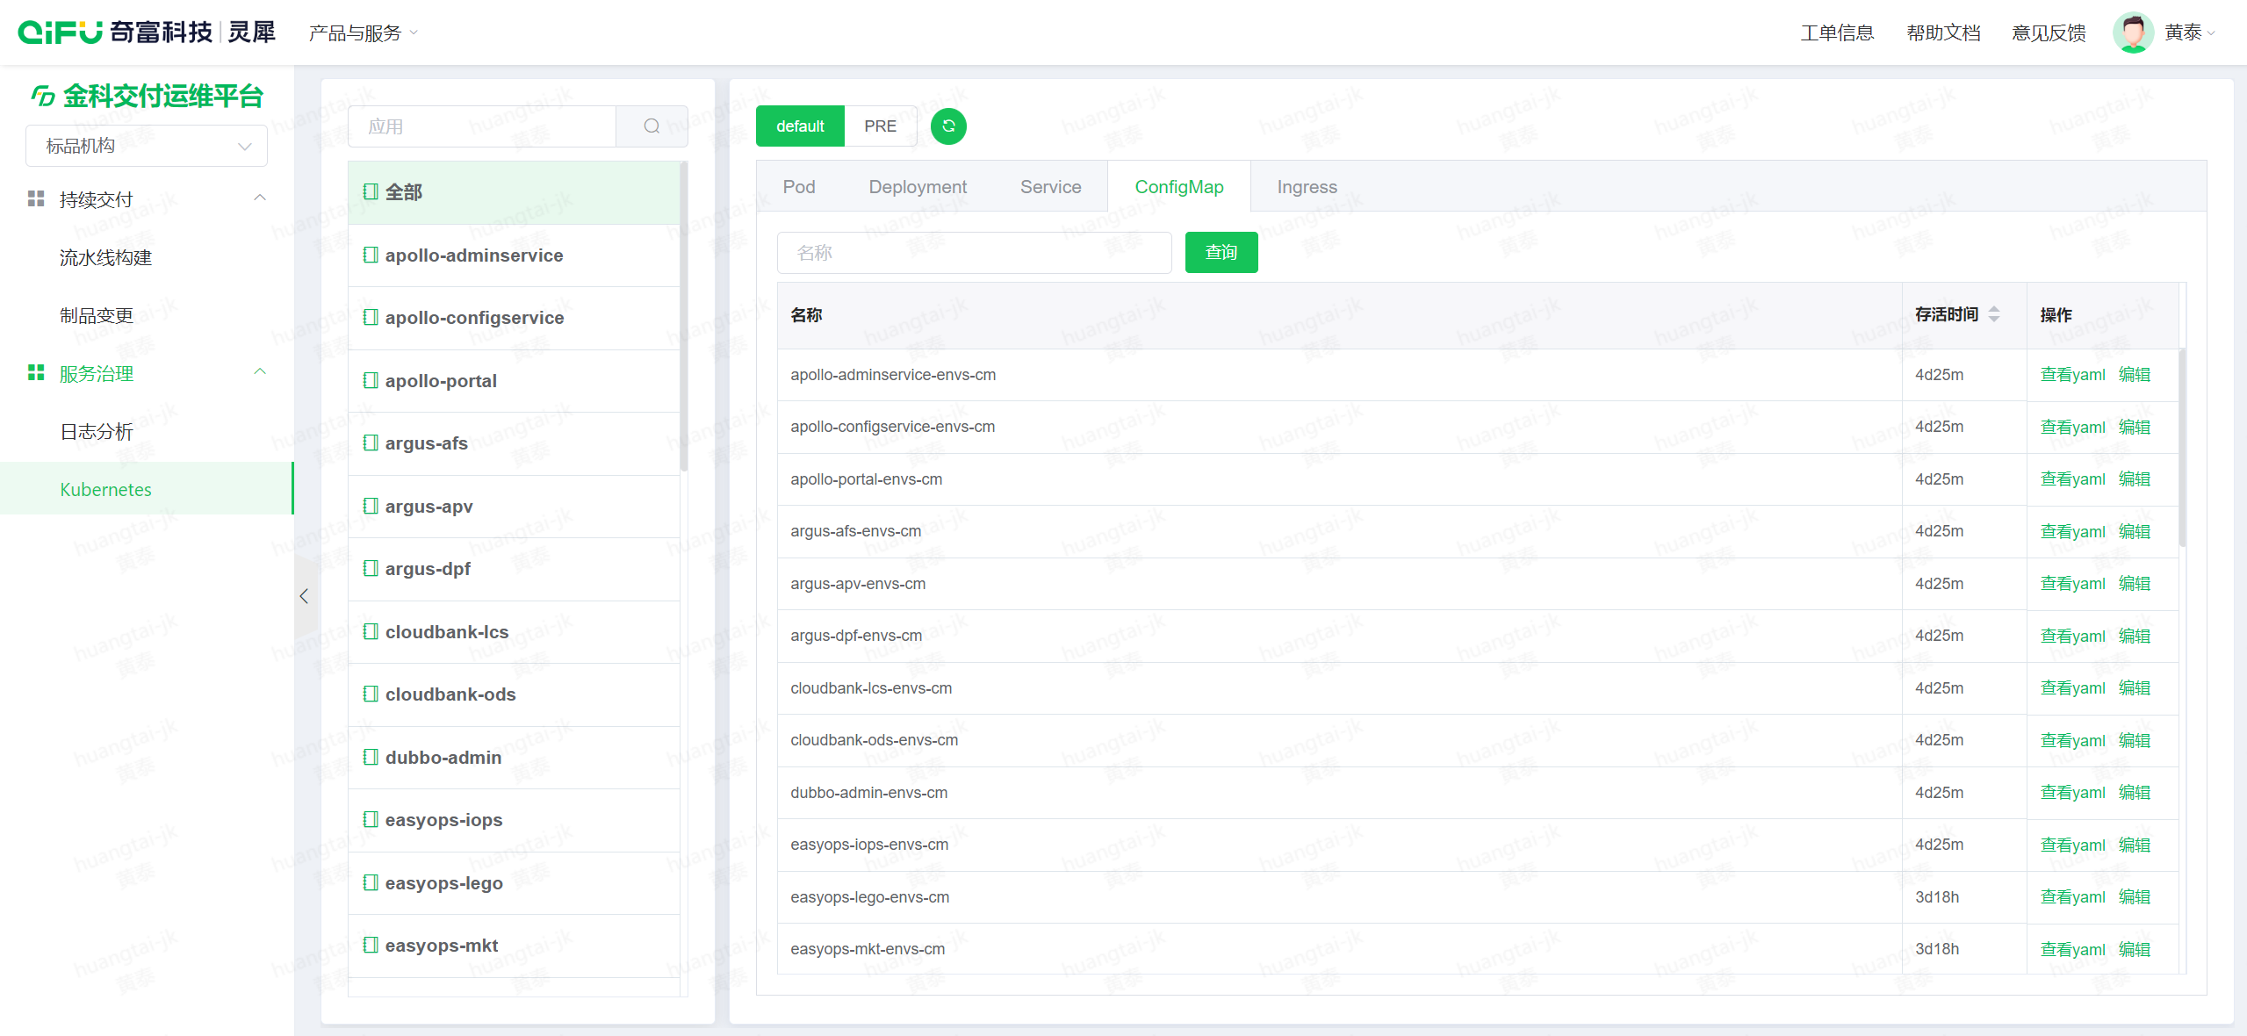Click the search magnifier icon in app filter

tap(652, 126)
